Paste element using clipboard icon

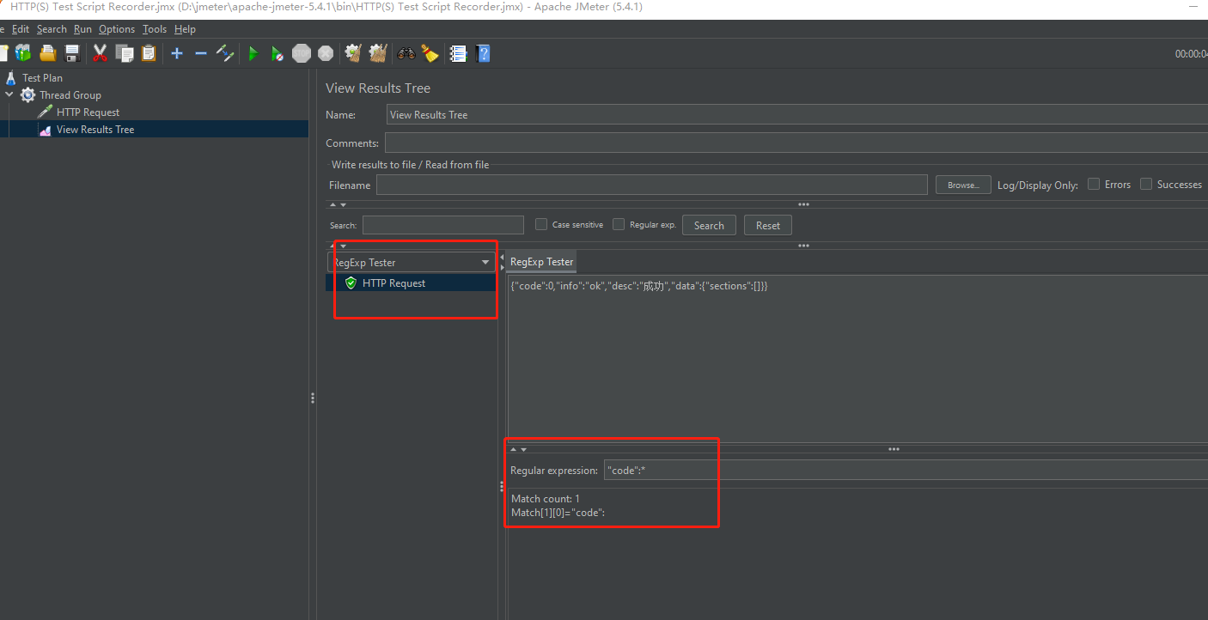point(149,53)
